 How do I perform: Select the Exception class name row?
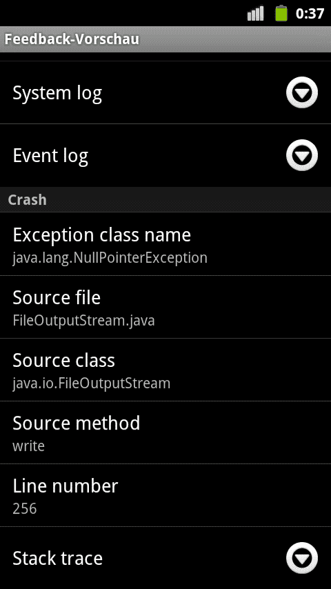pyautogui.click(x=165, y=243)
